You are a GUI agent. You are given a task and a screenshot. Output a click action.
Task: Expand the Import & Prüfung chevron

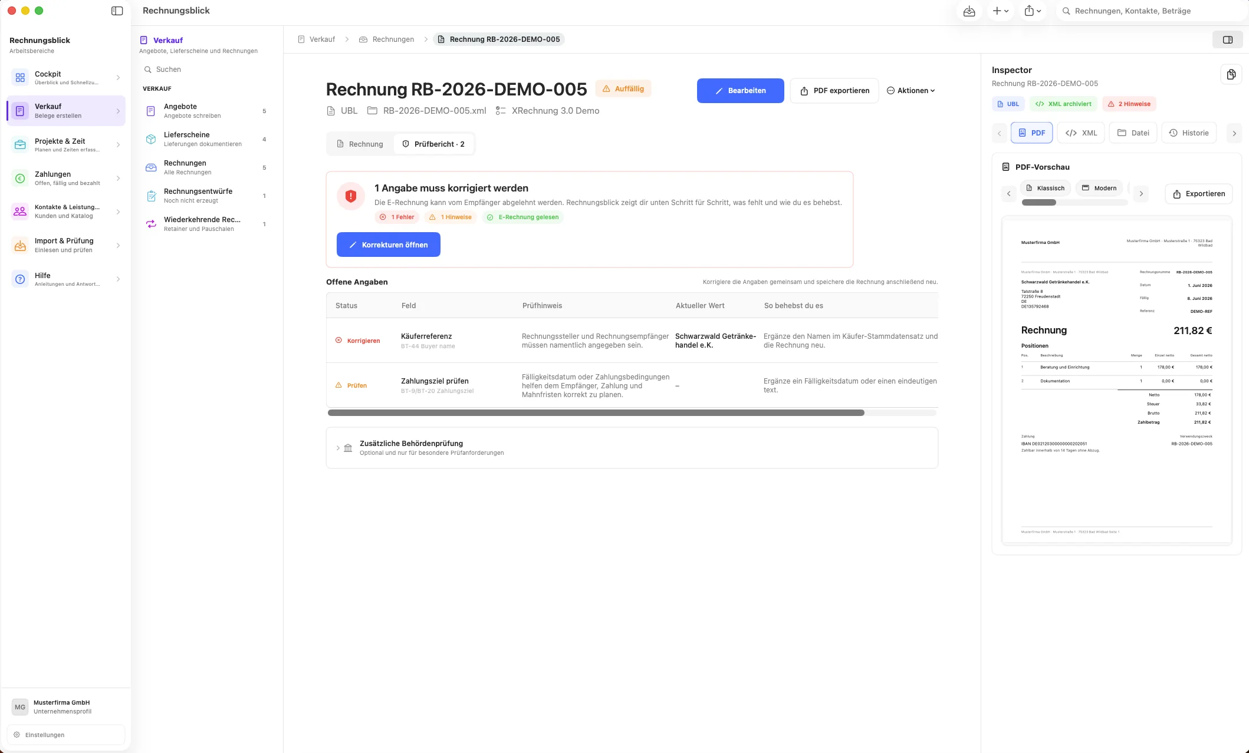tap(119, 245)
